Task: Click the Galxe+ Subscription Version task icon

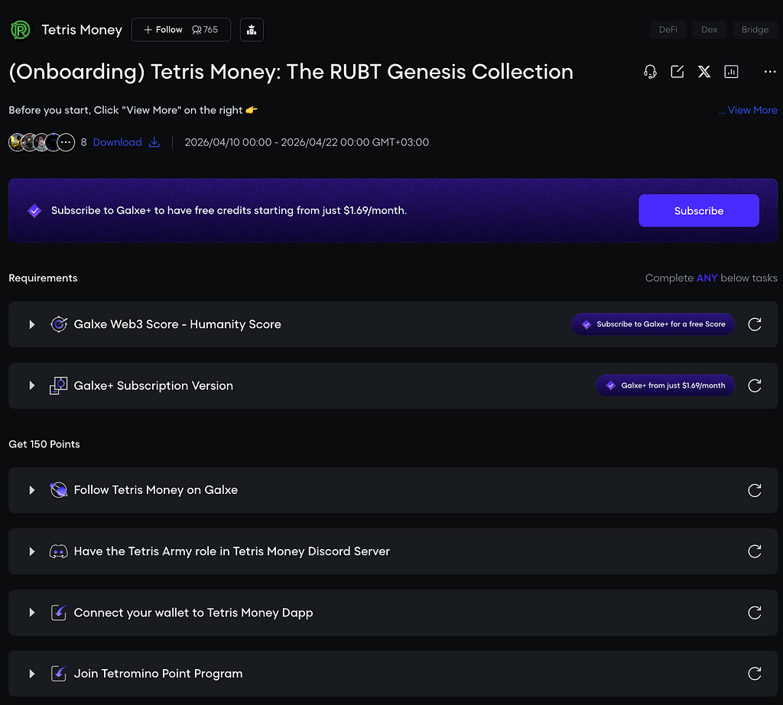Action: [58, 386]
